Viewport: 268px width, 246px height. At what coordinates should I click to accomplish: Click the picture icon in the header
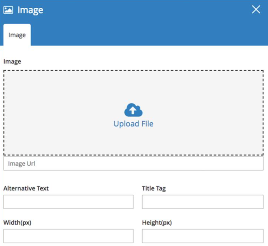click(x=8, y=10)
